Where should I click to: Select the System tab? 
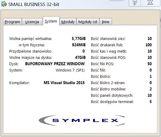[51, 21]
